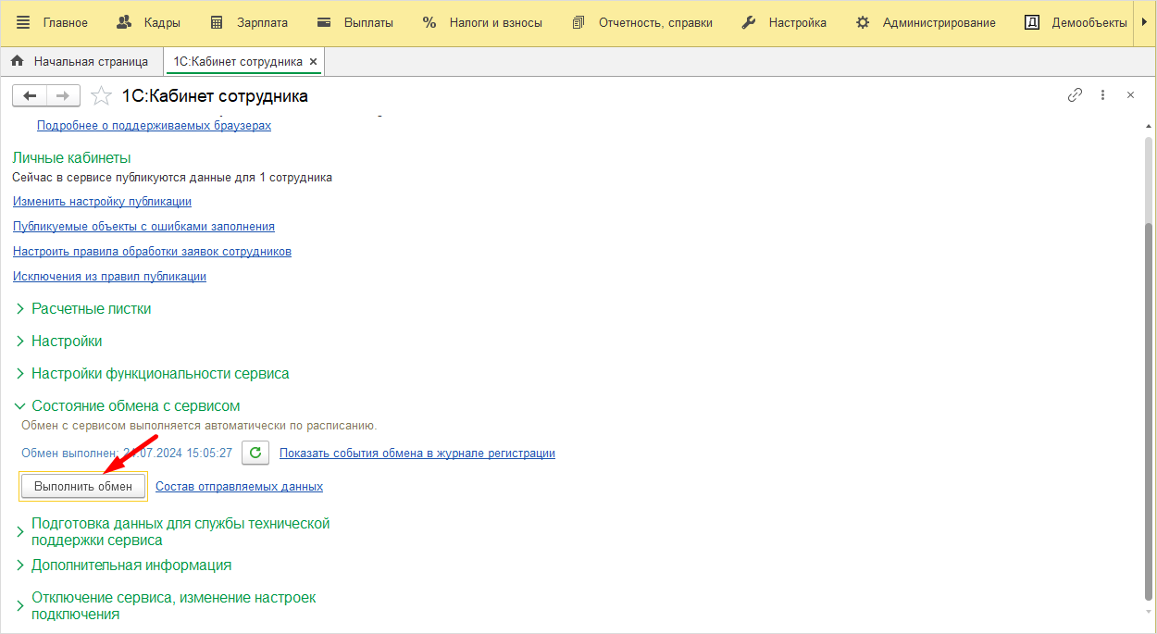
Task: Click the forward arrow navigation button
Action: click(64, 96)
